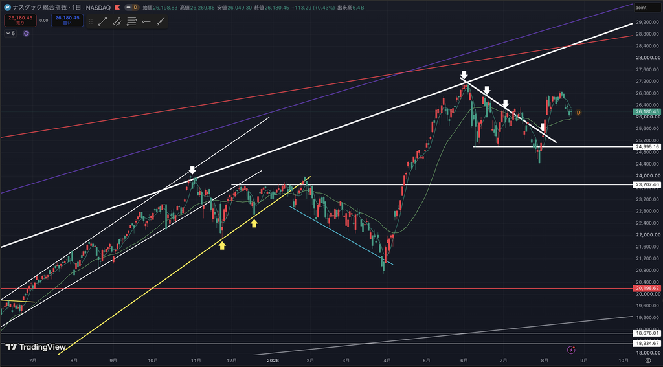Click the 28,000.00 price axis label
Viewport: 663px width, 367px height.
click(x=647, y=58)
